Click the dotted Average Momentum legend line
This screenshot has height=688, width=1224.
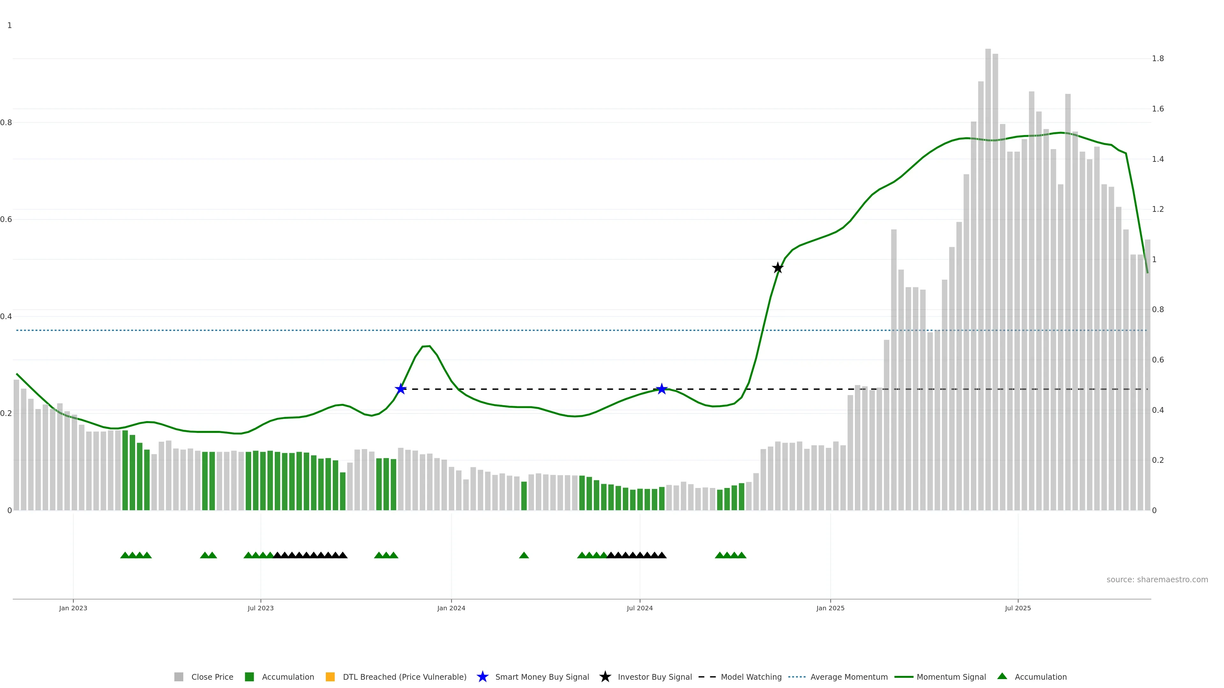pos(797,677)
